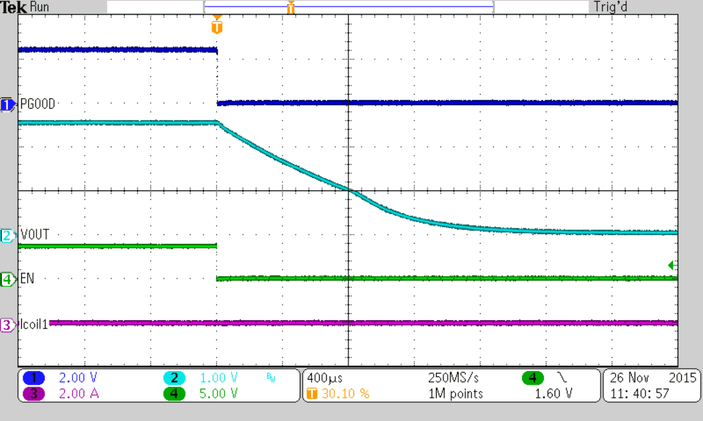Viewport: 703px width, 421px height.
Task: Click the 1.00 V channel 2 scale value
Action: coord(219,378)
